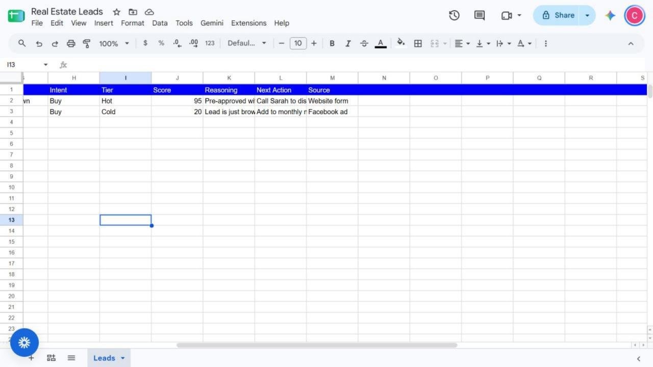Open vertical align dropdown

[483, 43]
